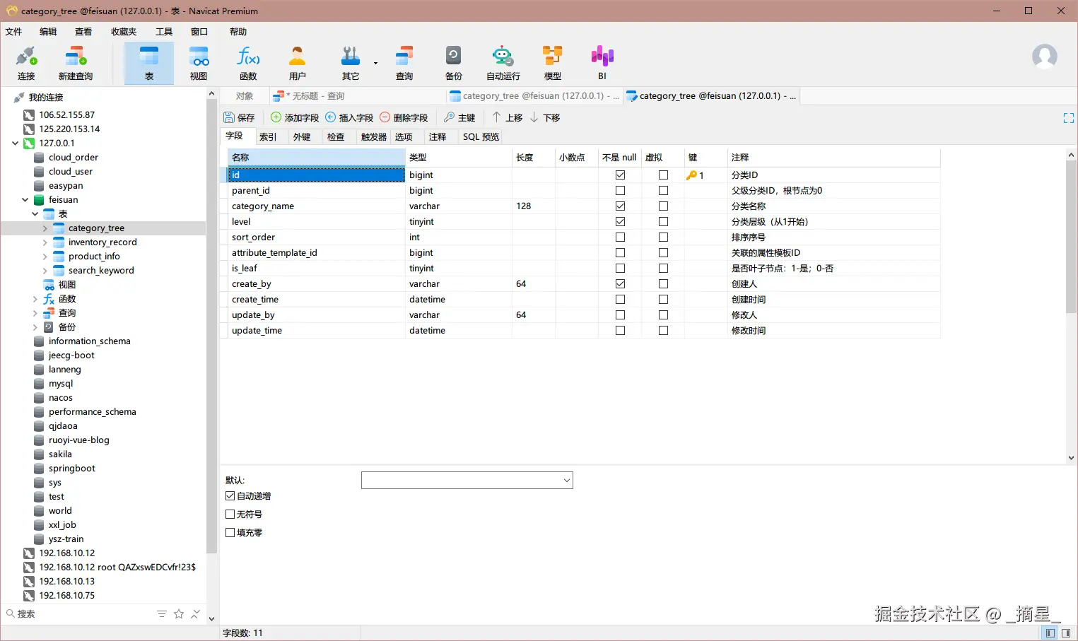Image resolution: width=1078 pixels, height=641 pixels.
Task: Switch to the 索引 tab
Action: (x=268, y=137)
